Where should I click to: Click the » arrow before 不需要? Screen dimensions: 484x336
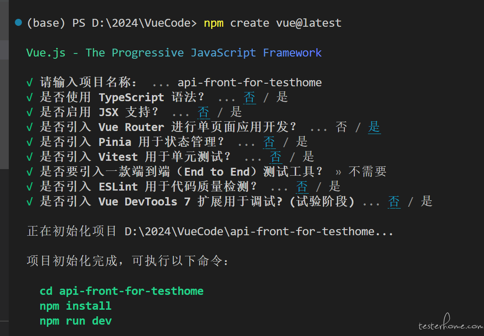coord(338,172)
